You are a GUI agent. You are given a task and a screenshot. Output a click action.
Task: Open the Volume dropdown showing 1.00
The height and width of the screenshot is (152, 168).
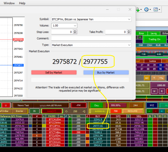(75, 26)
